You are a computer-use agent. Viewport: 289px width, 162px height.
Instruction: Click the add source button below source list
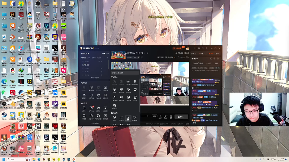pyautogui.click(x=95, y=78)
